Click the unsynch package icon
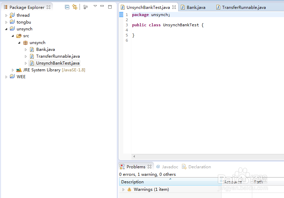The height and width of the screenshot is (198, 284). tap(25, 43)
